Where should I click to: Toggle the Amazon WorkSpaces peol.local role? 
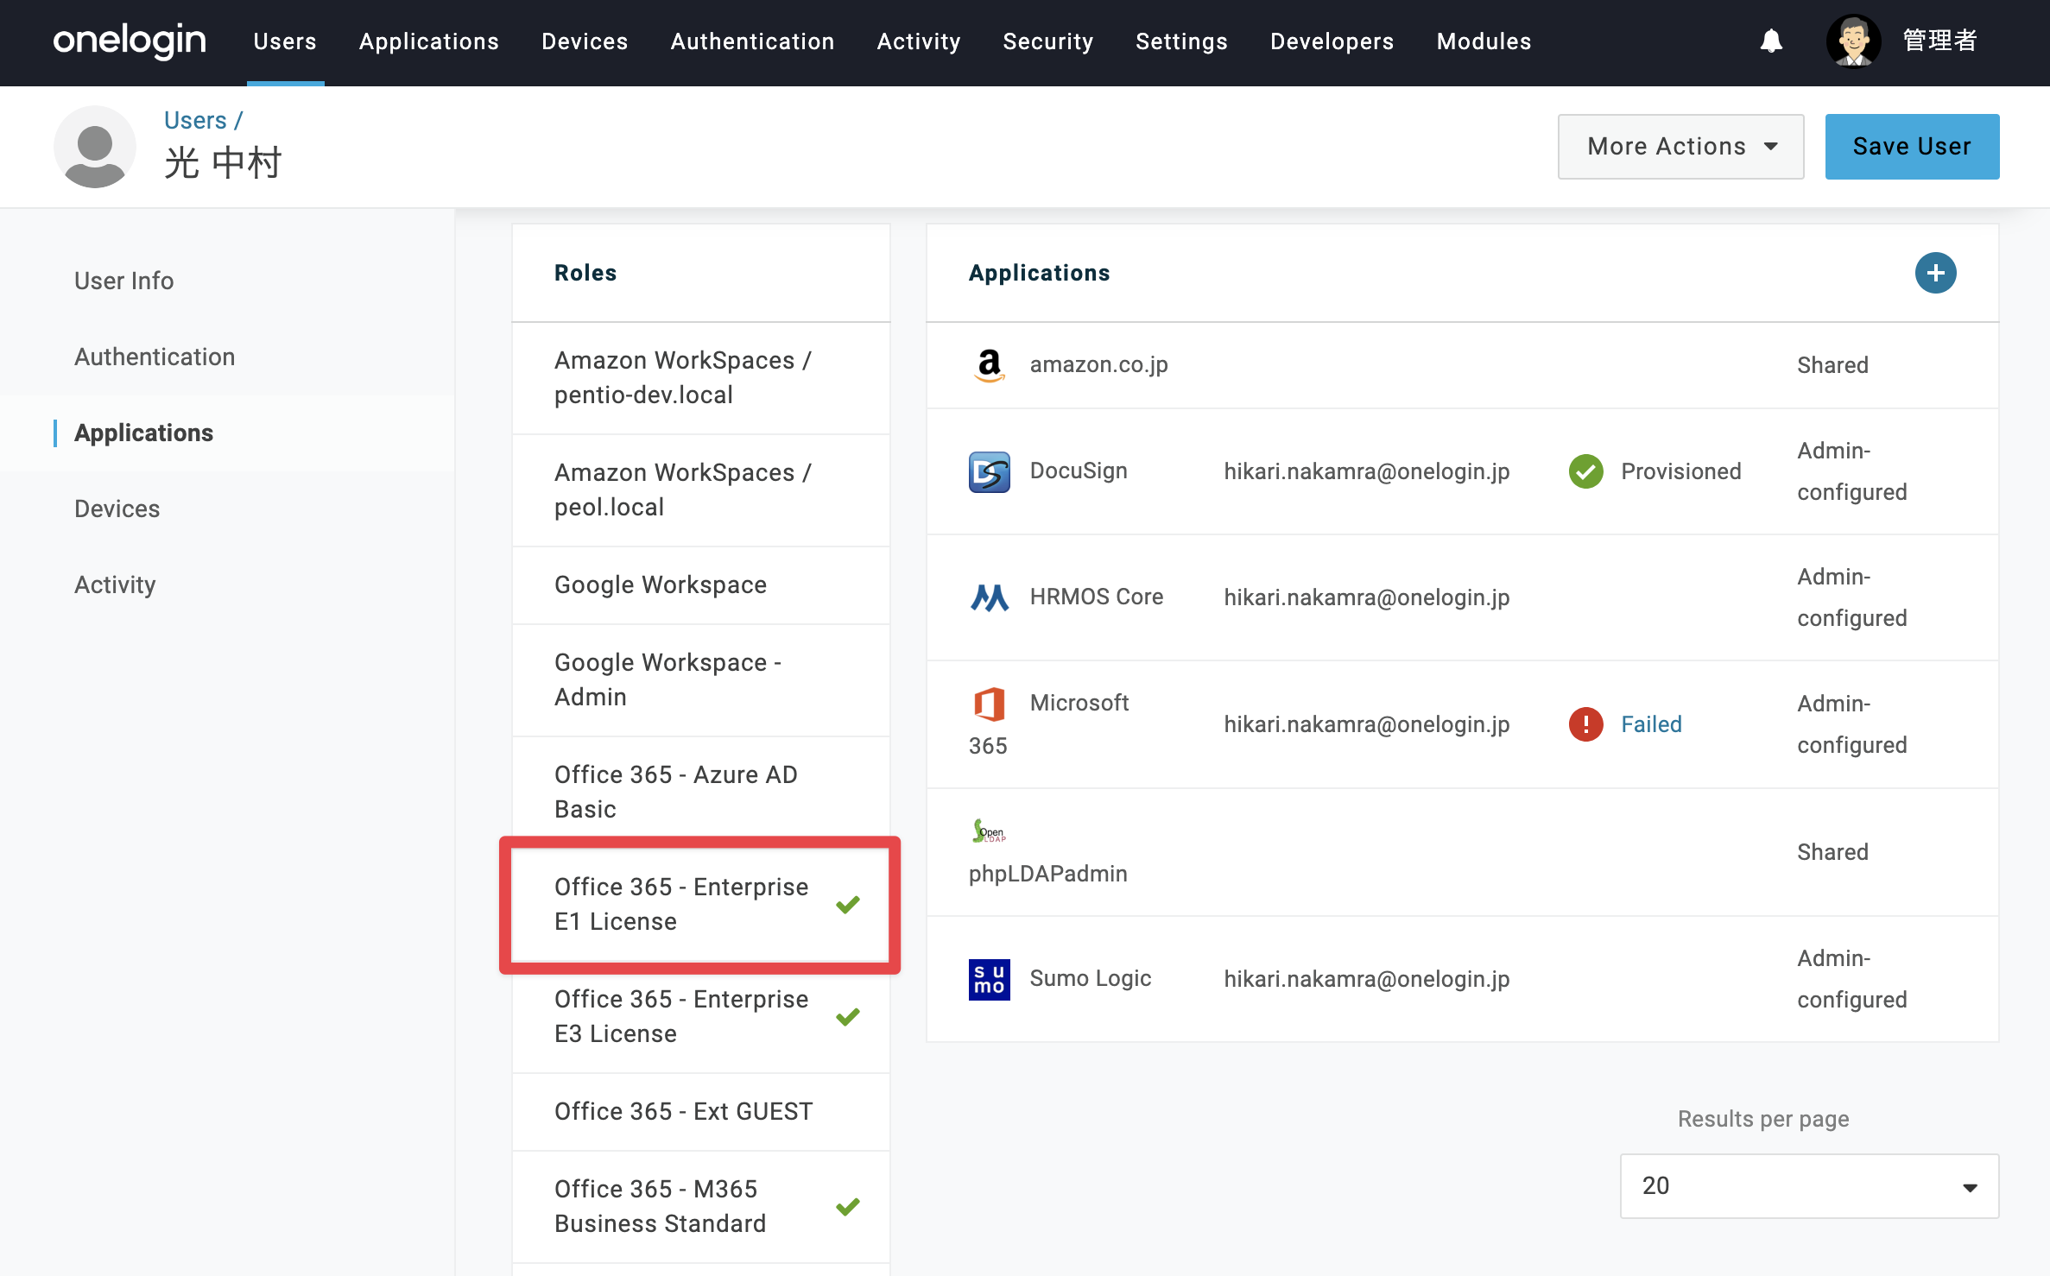tap(700, 490)
